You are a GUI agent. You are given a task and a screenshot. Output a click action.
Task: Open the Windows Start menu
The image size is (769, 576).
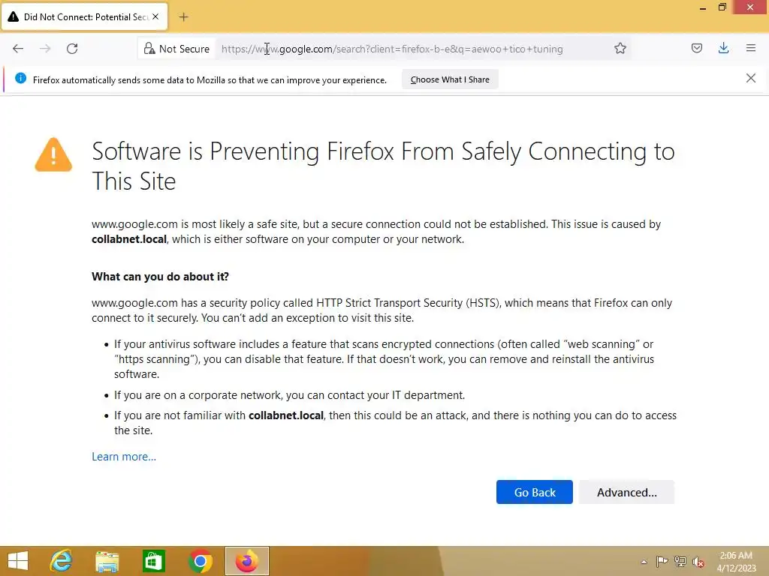[x=17, y=561]
